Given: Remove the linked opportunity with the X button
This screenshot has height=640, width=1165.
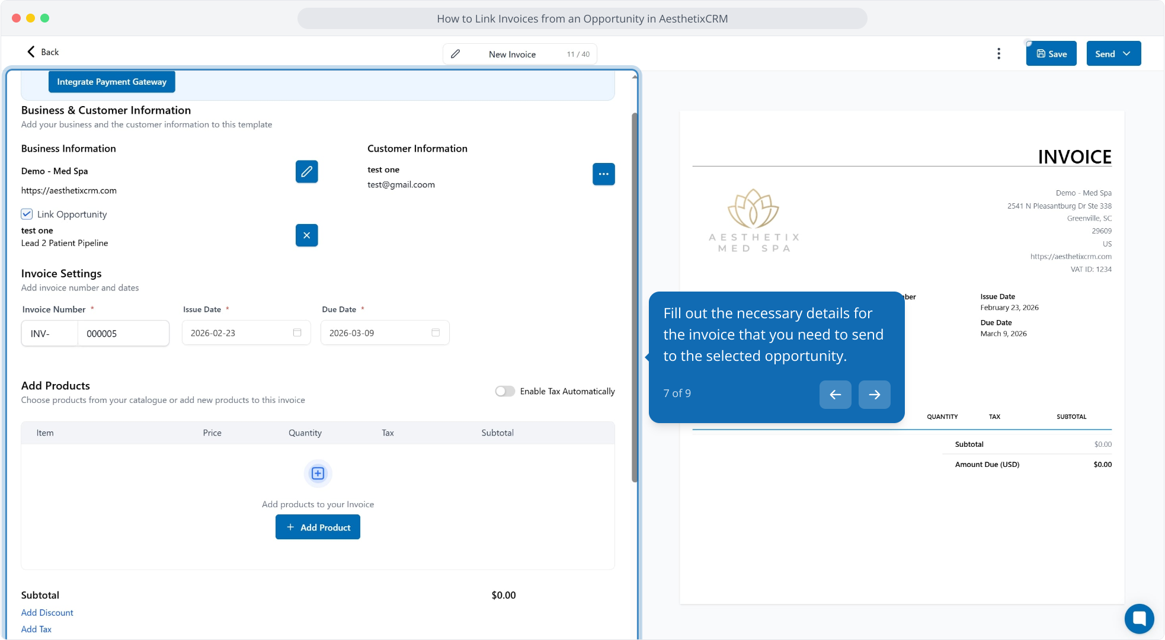Looking at the screenshot, I should pyautogui.click(x=306, y=235).
